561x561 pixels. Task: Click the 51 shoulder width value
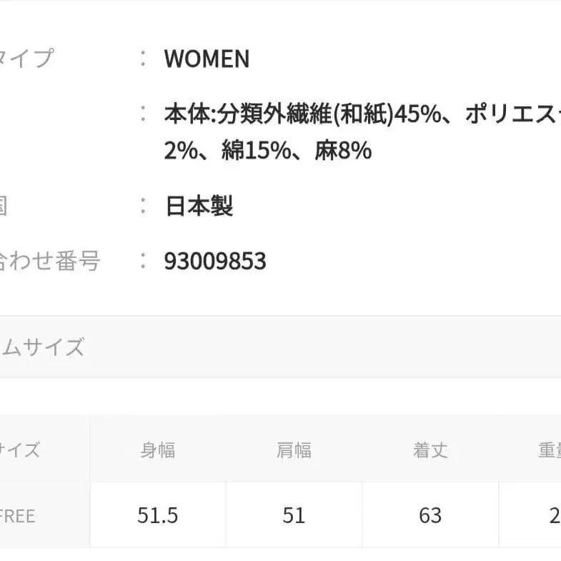[x=294, y=515]
